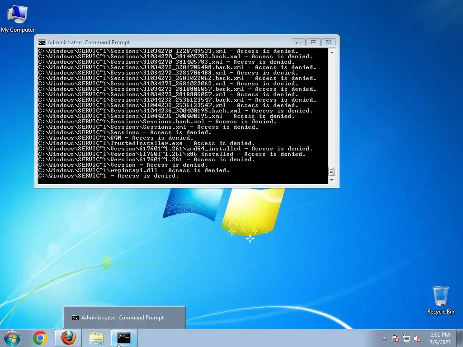Open the volume speaker tray icon

click(417, 338)
